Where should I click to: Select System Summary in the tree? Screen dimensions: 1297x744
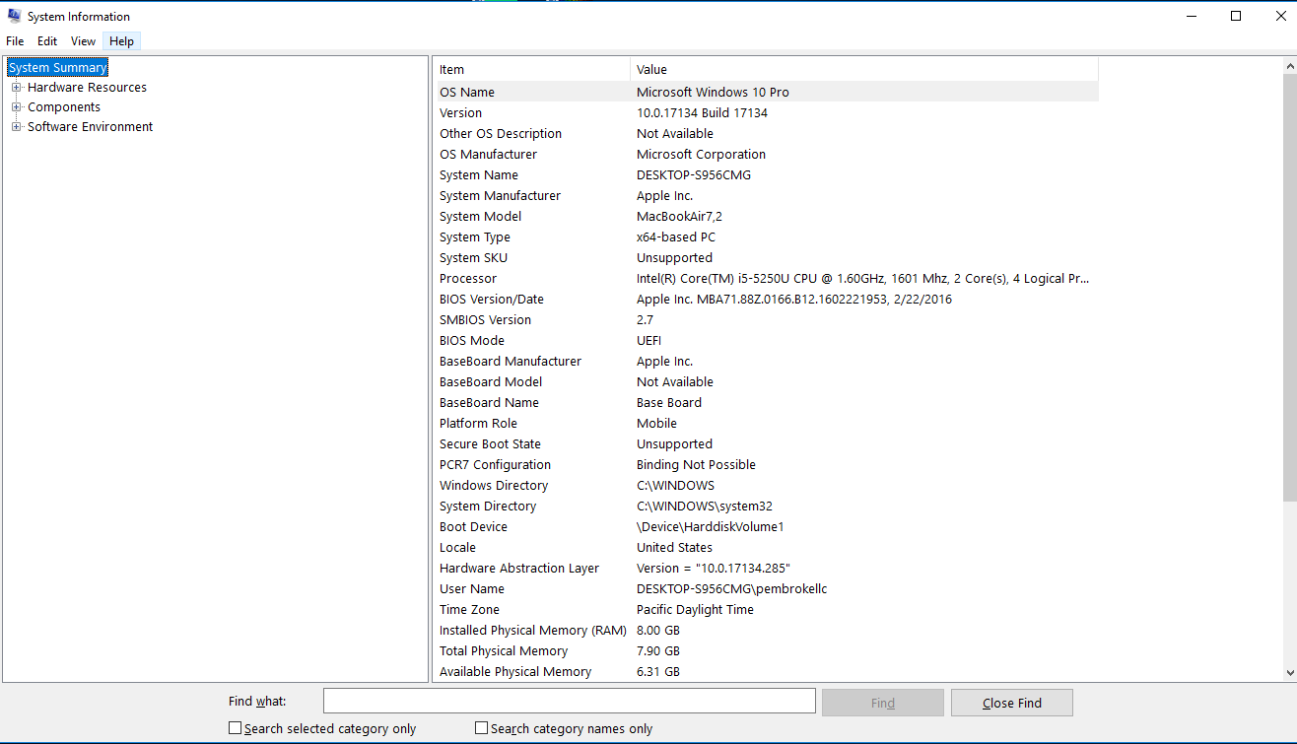[57, 68]
